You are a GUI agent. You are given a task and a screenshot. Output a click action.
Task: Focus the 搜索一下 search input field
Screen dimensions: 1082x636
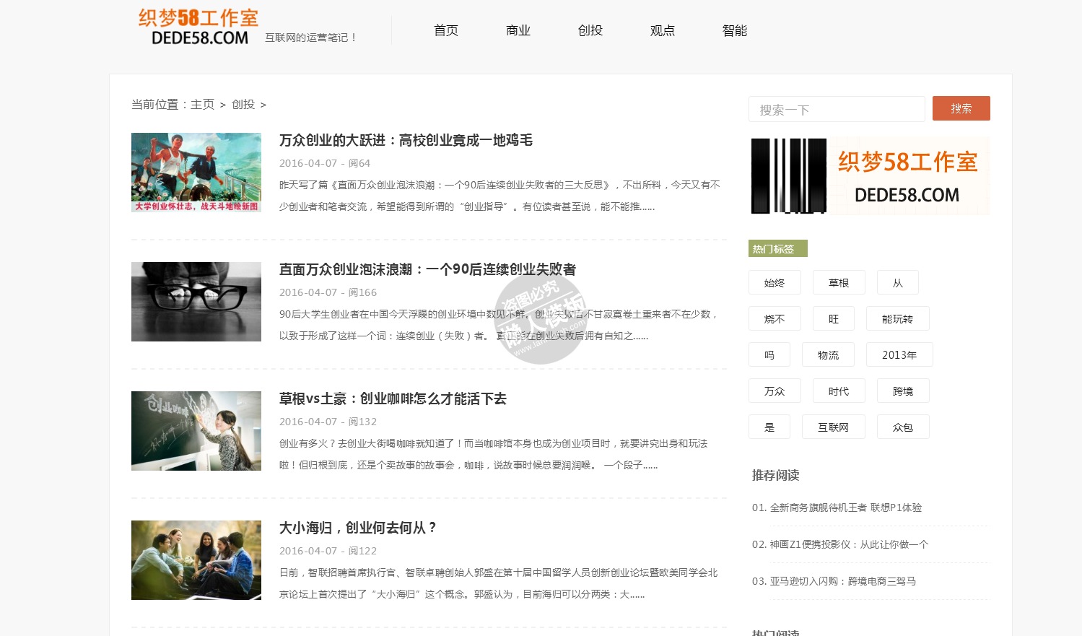837,110
